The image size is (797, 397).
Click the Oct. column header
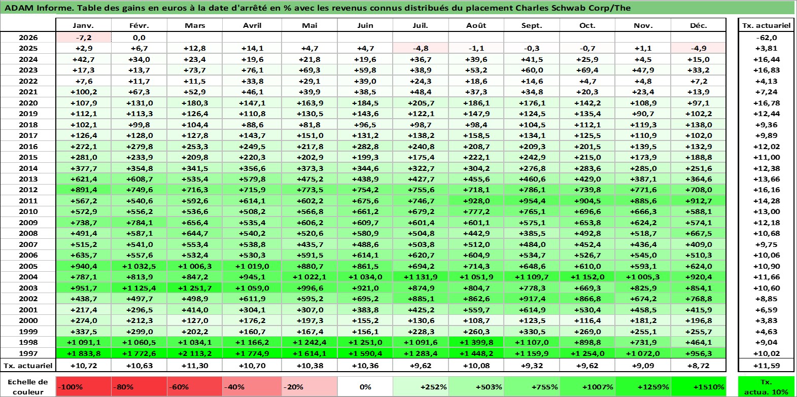pos(587,25)
